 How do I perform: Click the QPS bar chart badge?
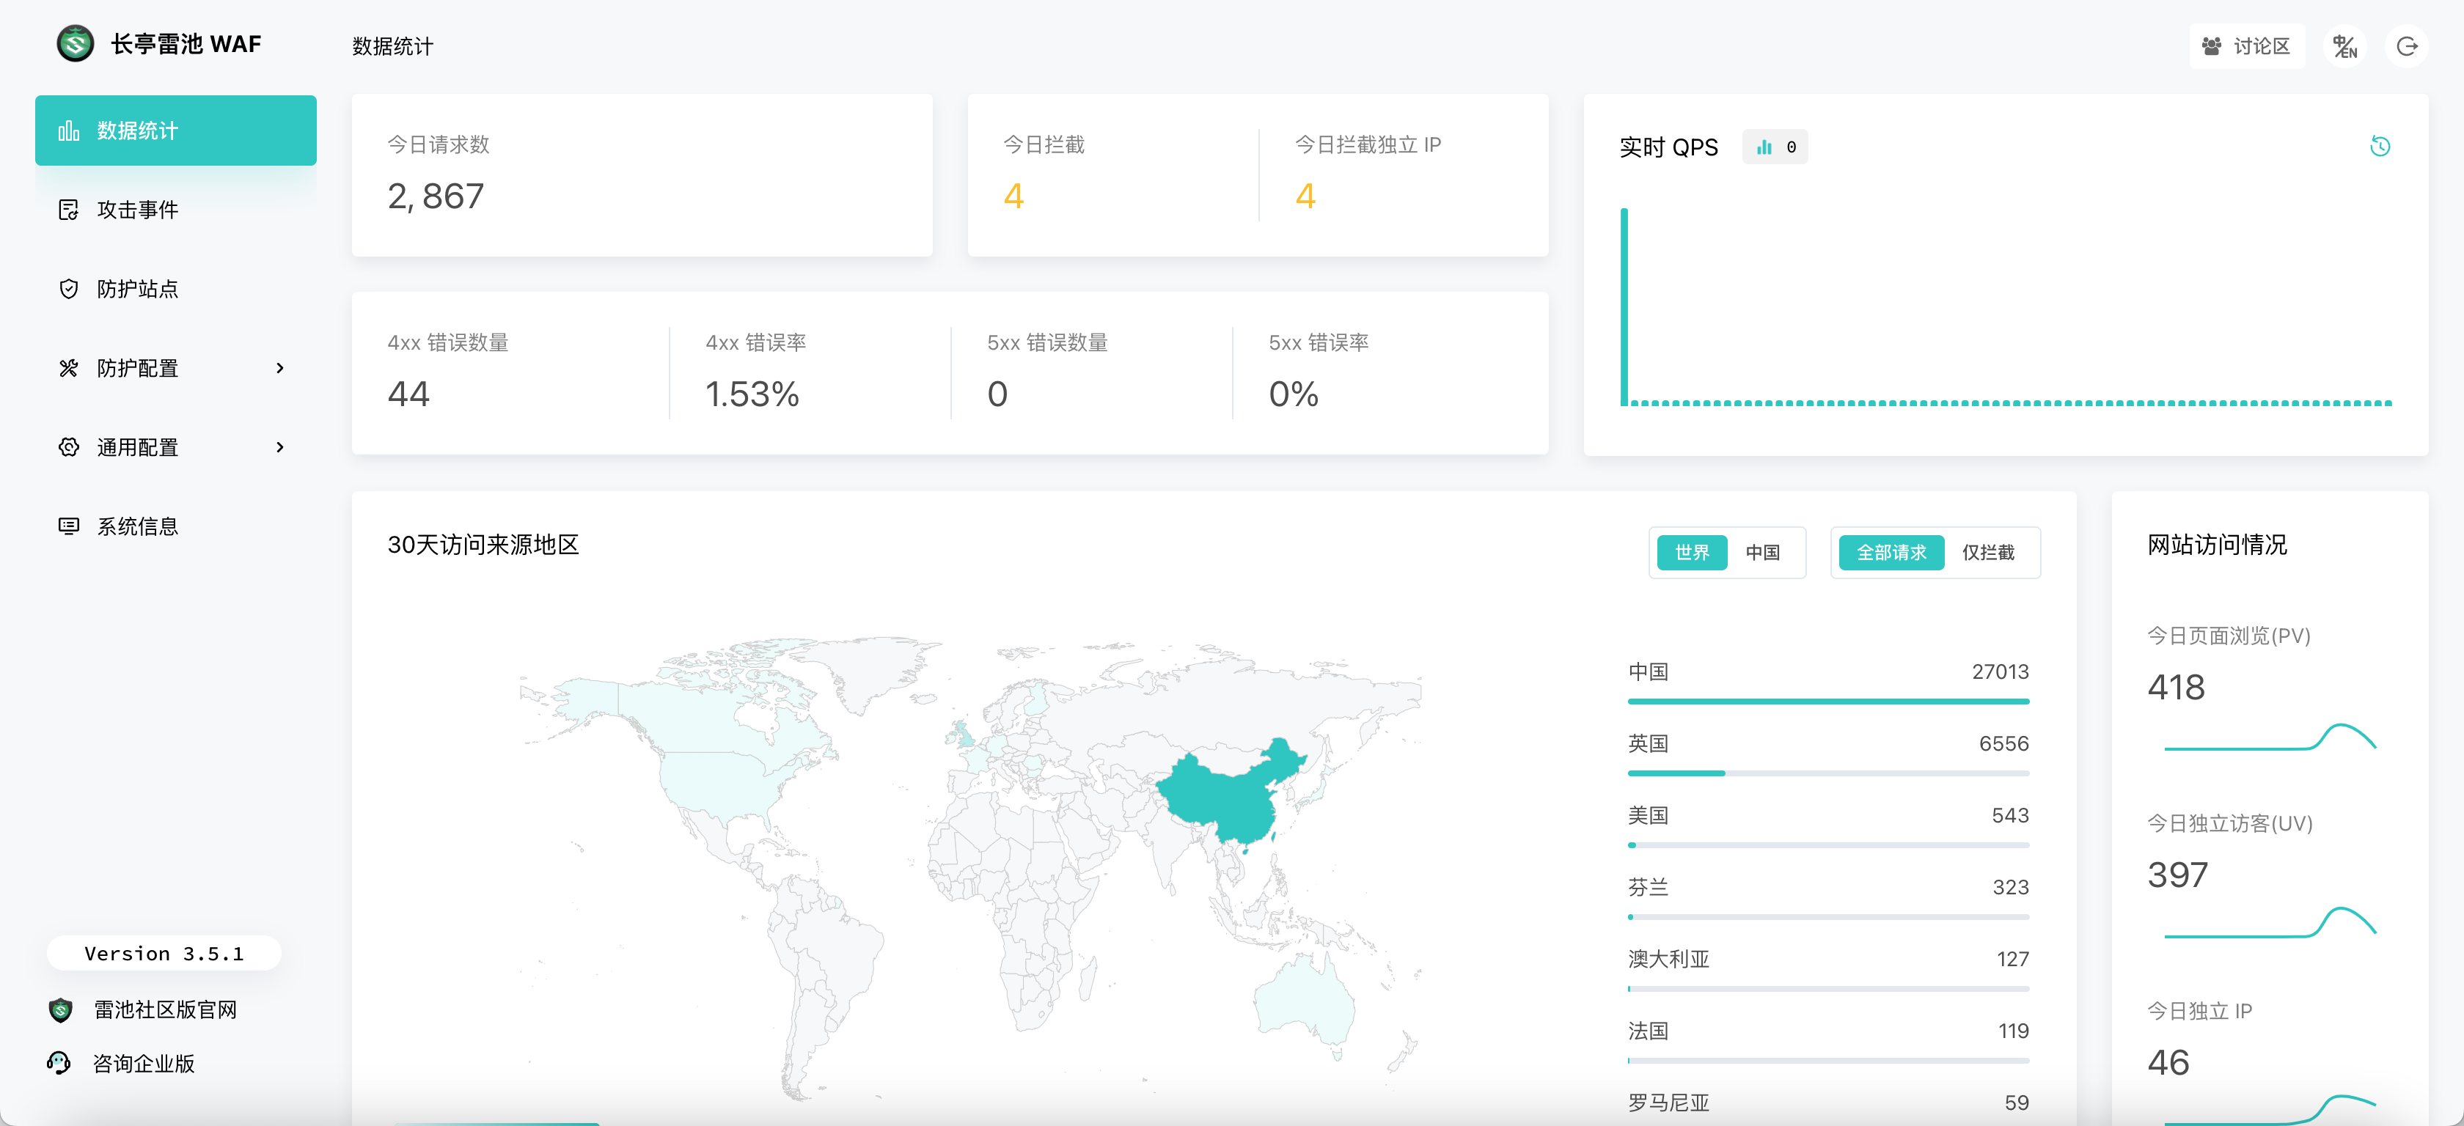(x=1775, y=147)
